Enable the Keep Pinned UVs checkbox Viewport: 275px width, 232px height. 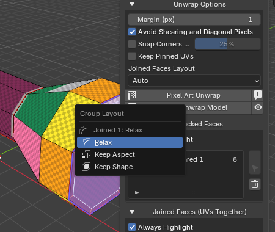click(x=132, y=56)
